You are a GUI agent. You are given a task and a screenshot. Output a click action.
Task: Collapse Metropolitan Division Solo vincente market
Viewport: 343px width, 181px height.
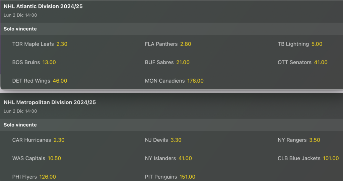coord(20,125)
